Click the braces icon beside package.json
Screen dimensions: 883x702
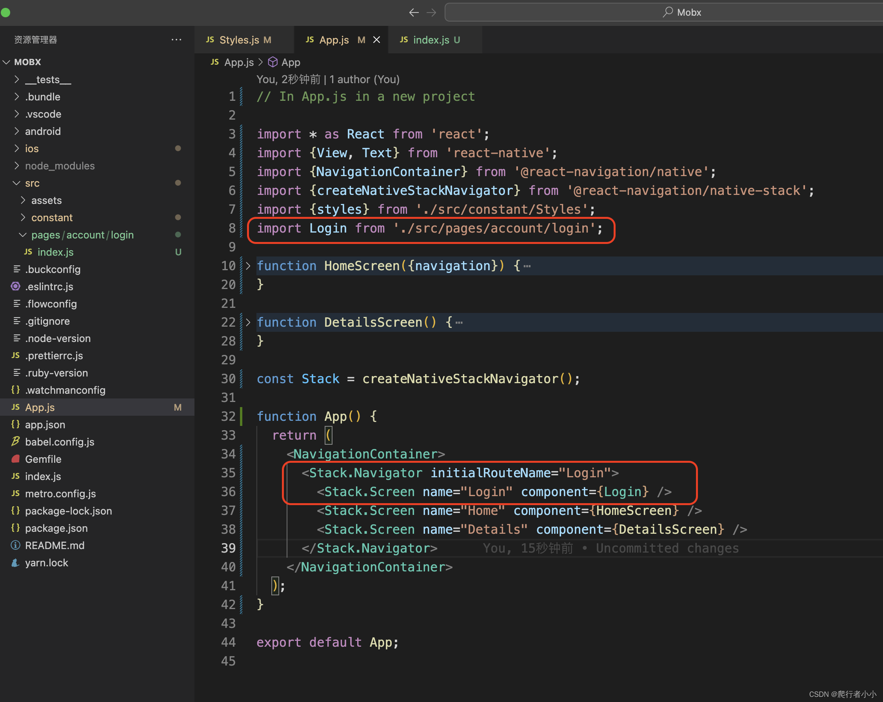pos(15,528)
